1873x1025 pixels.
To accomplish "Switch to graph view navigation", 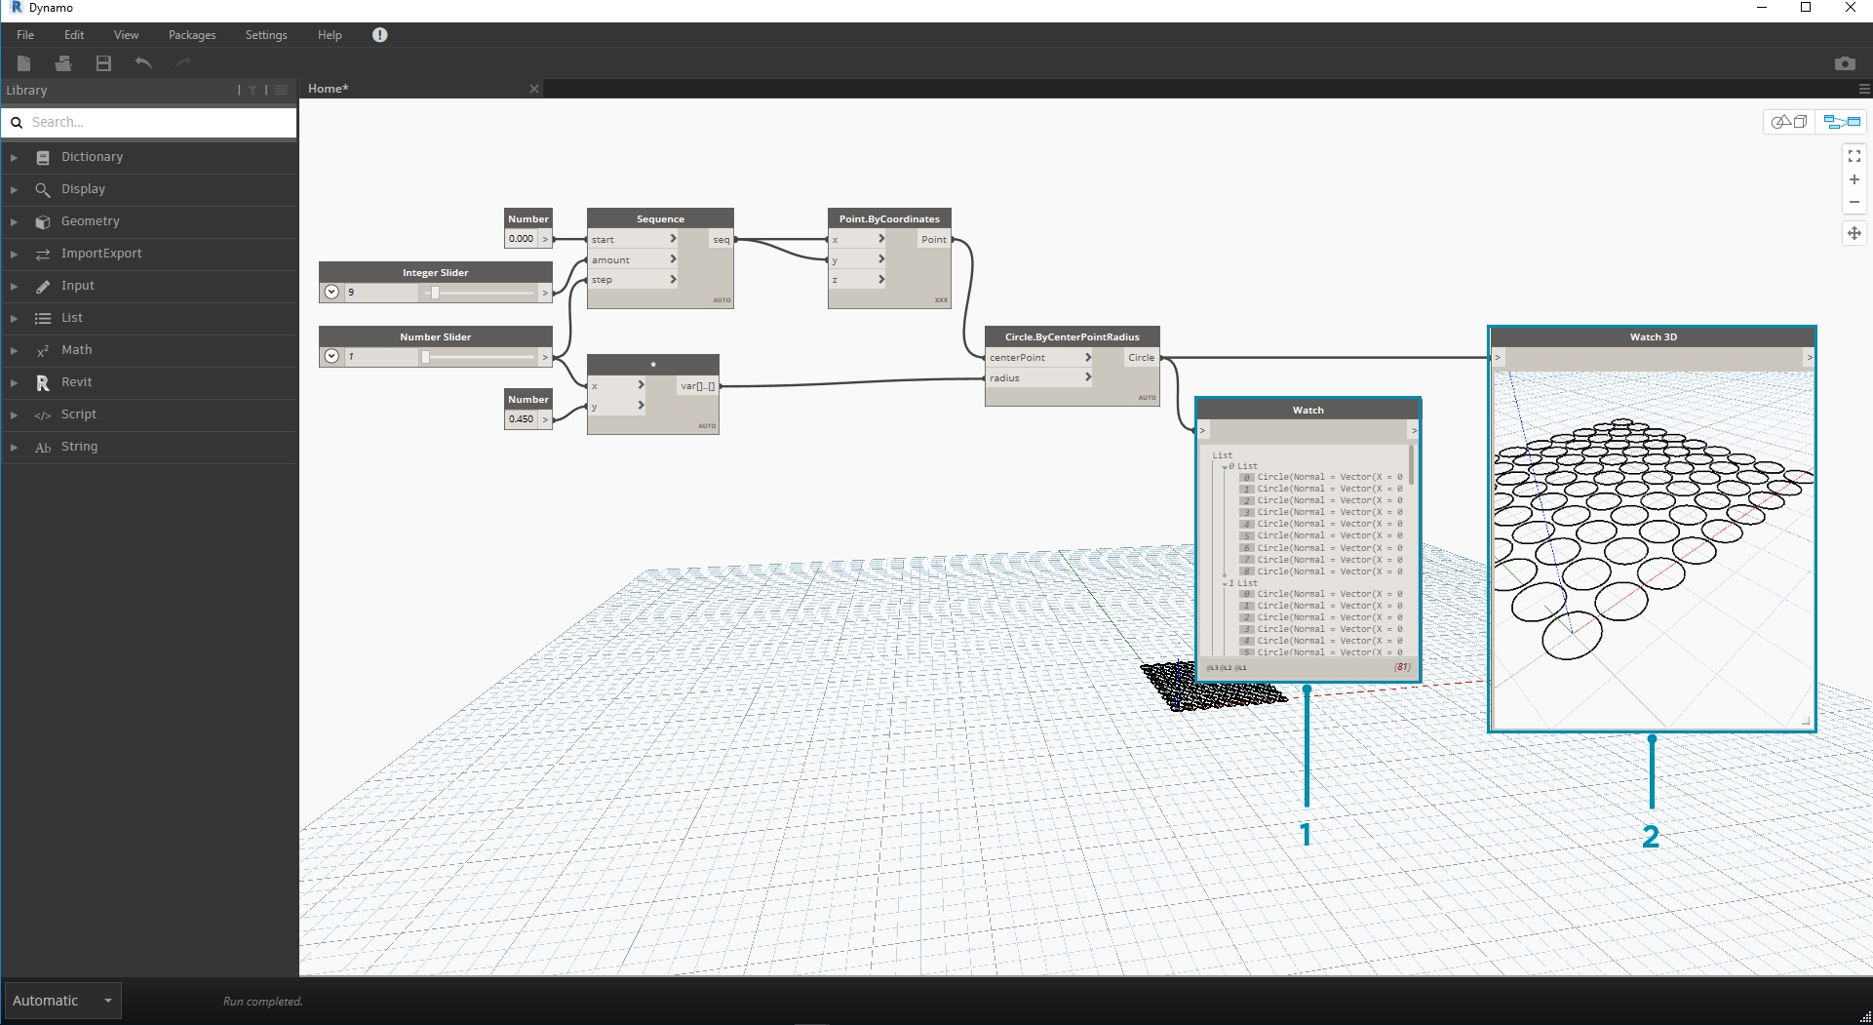I will coord(1842,122).
